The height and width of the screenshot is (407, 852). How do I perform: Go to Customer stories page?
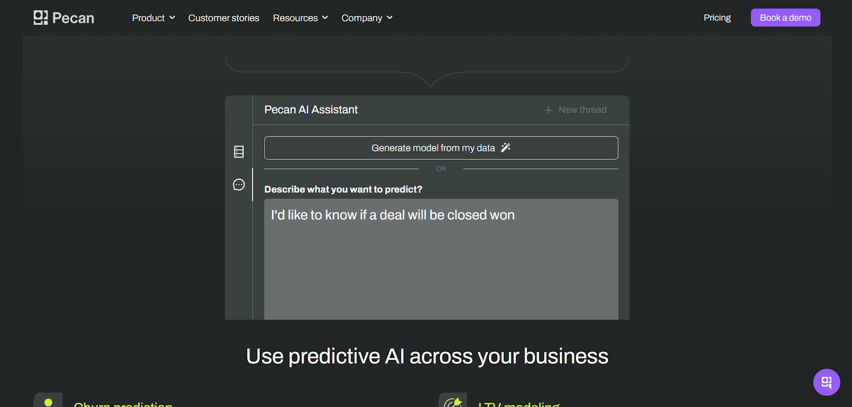224,18
